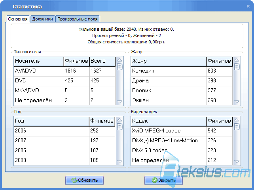Select the DVD media row
The width and height of the screenshot is (254, 190).
65,81
